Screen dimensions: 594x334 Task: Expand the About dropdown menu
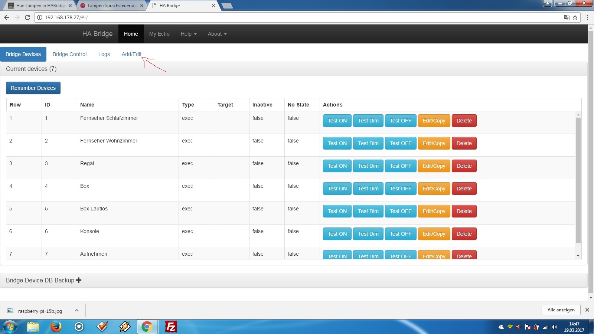pyautogui.click(x=217, y=34)
